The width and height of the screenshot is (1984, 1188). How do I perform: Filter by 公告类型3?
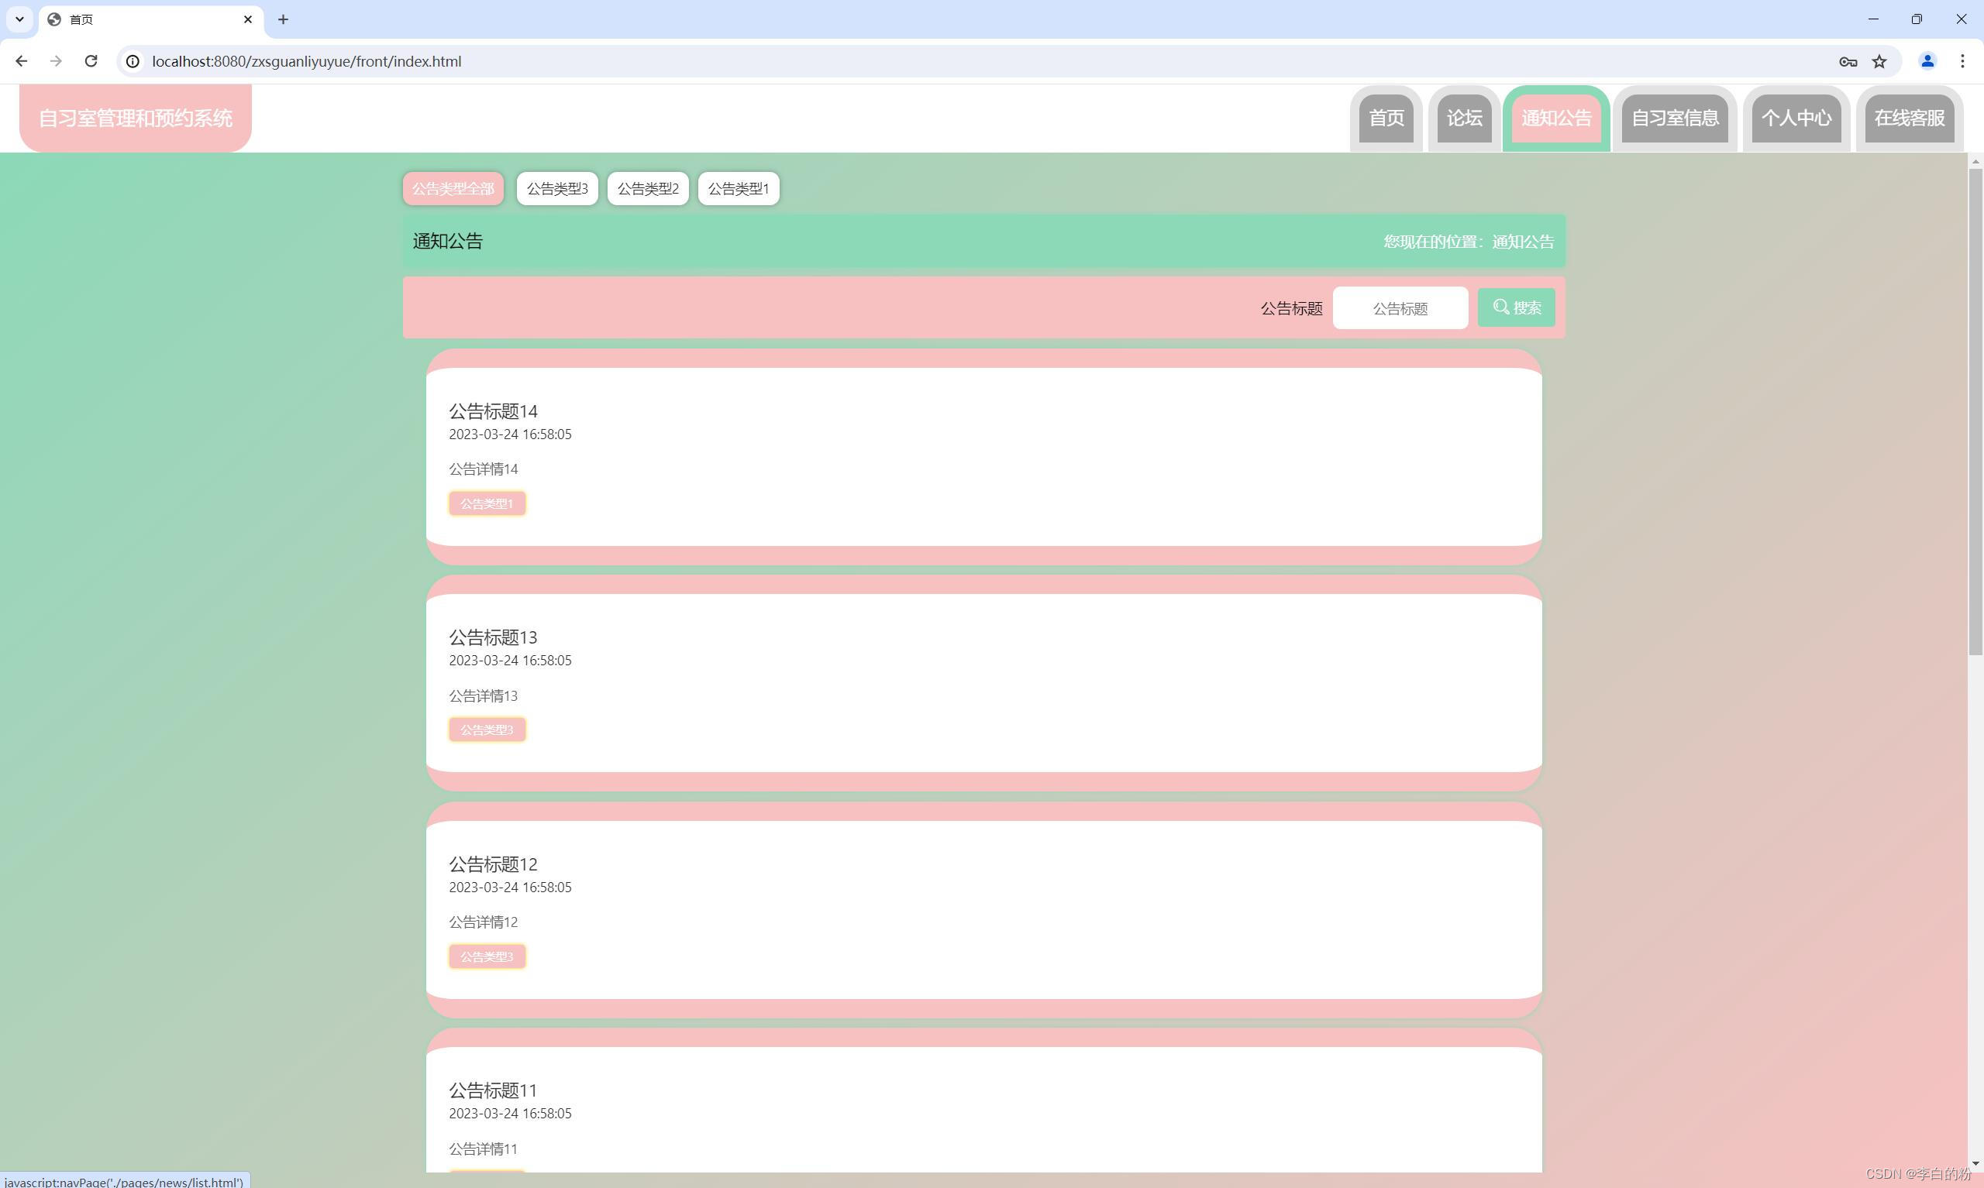[556, 189]
